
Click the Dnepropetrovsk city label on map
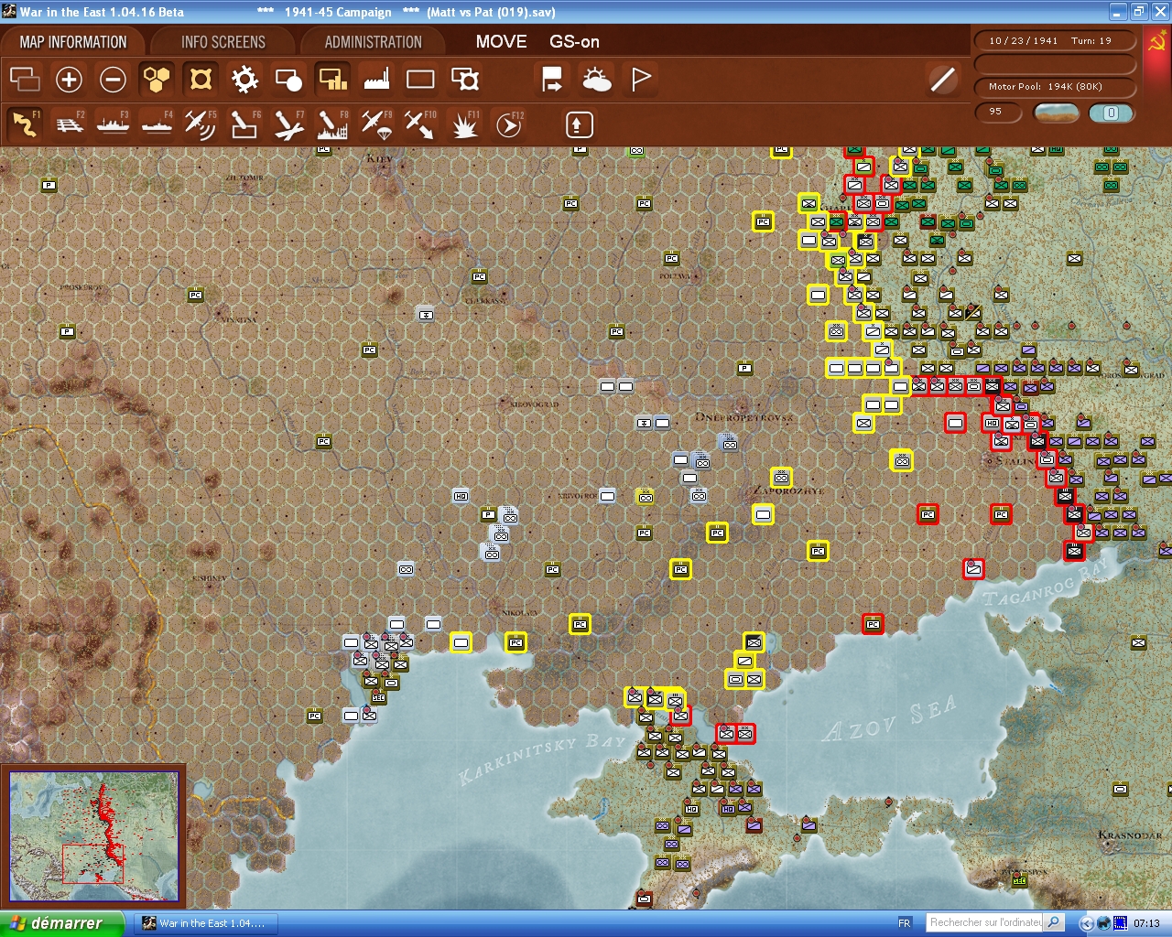point(744,417)
